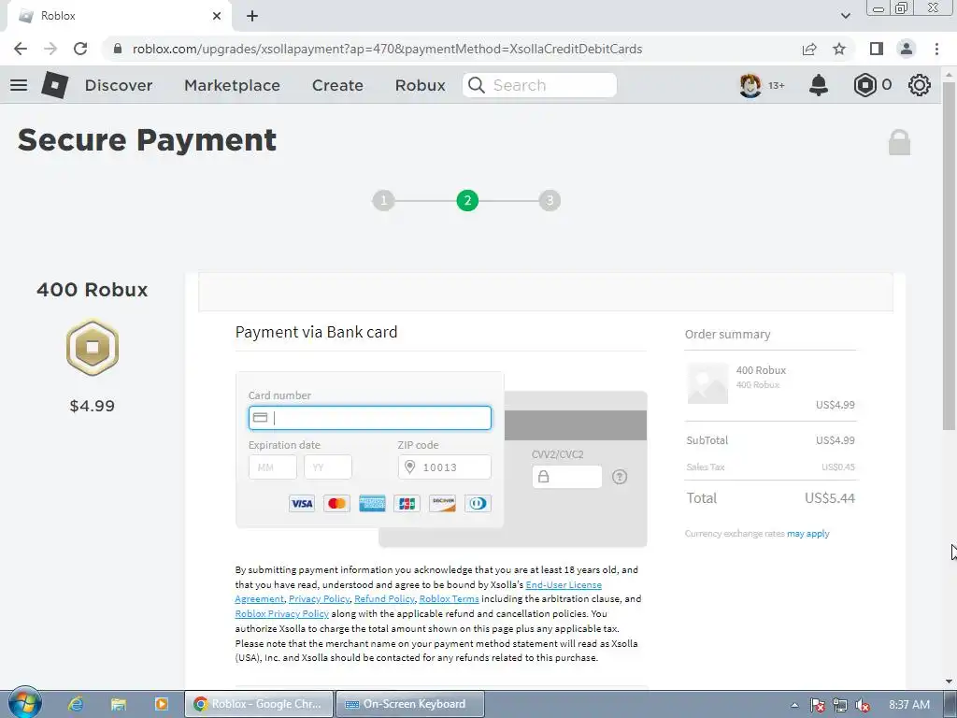Click the Roblox logo home icon

[55, 85]
